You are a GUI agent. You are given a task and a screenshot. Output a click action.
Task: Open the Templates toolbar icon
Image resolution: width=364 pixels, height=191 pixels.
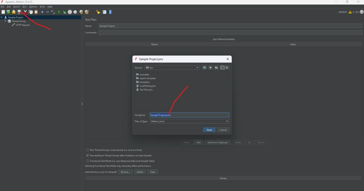(9, 12)
